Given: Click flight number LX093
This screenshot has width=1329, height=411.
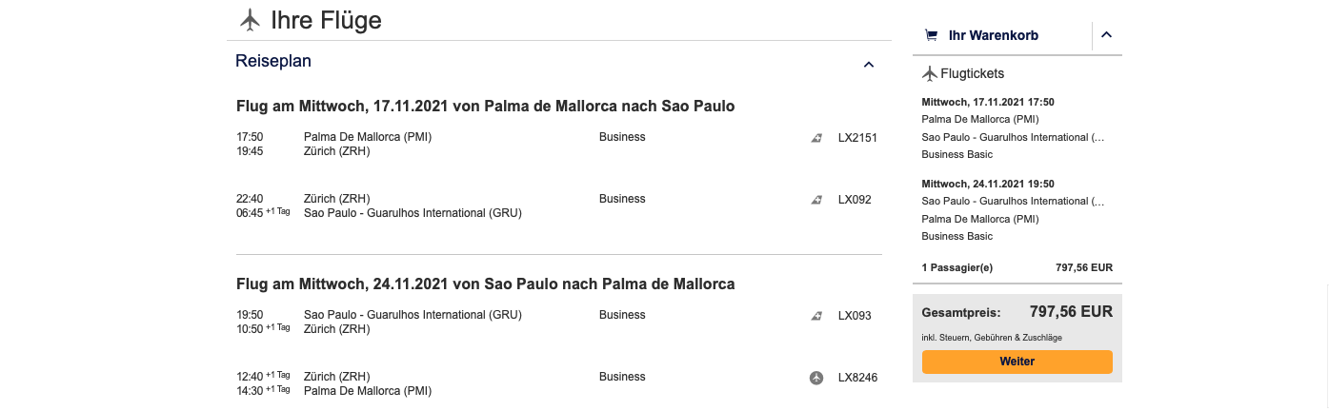Looking at the screenshot, I should (855, 316).
